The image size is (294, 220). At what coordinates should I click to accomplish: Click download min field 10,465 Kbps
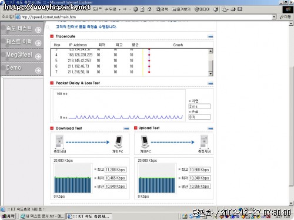click(116, 178)
